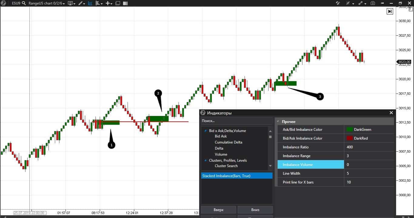
Task: Collapse the Прочее settings section
Action: [278, 121]
